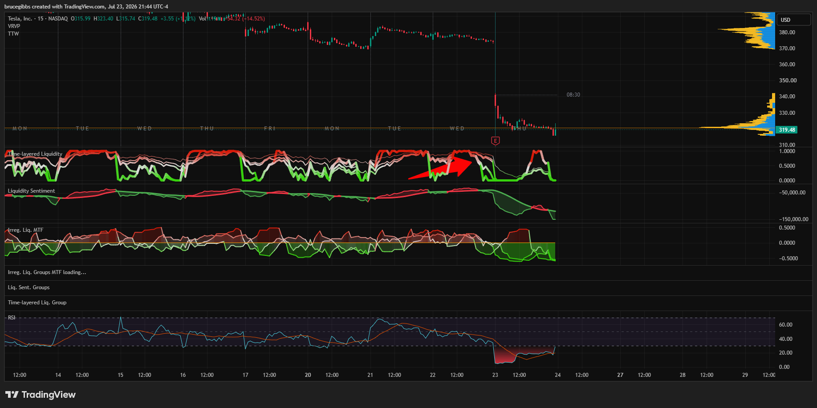The image size is (817, 408).
Task: Click the 20.00 RSI scale value
Action: click(786, 353)
